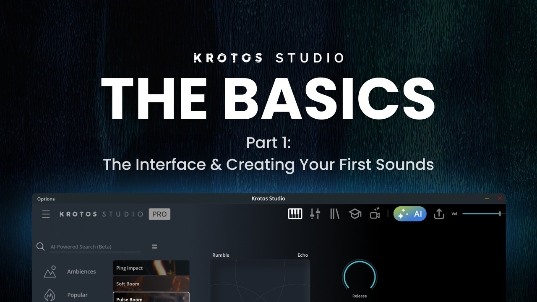Open the hamburger menu icon

[46, 214]
